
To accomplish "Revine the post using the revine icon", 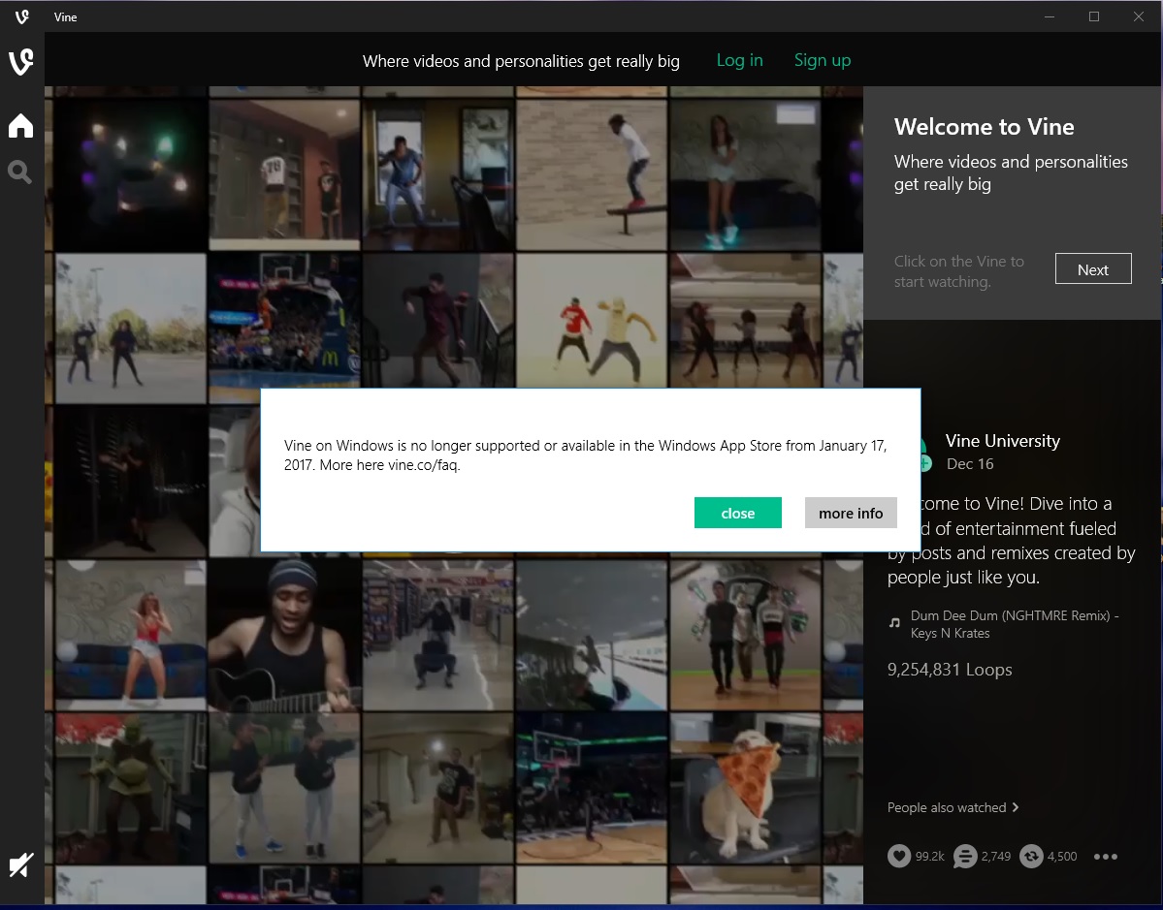I will [x=1031, y=857].
